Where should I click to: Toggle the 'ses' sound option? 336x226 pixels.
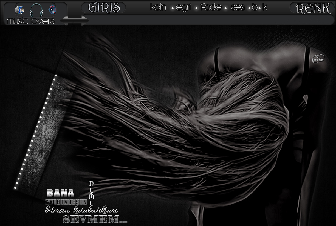[238, 8]
